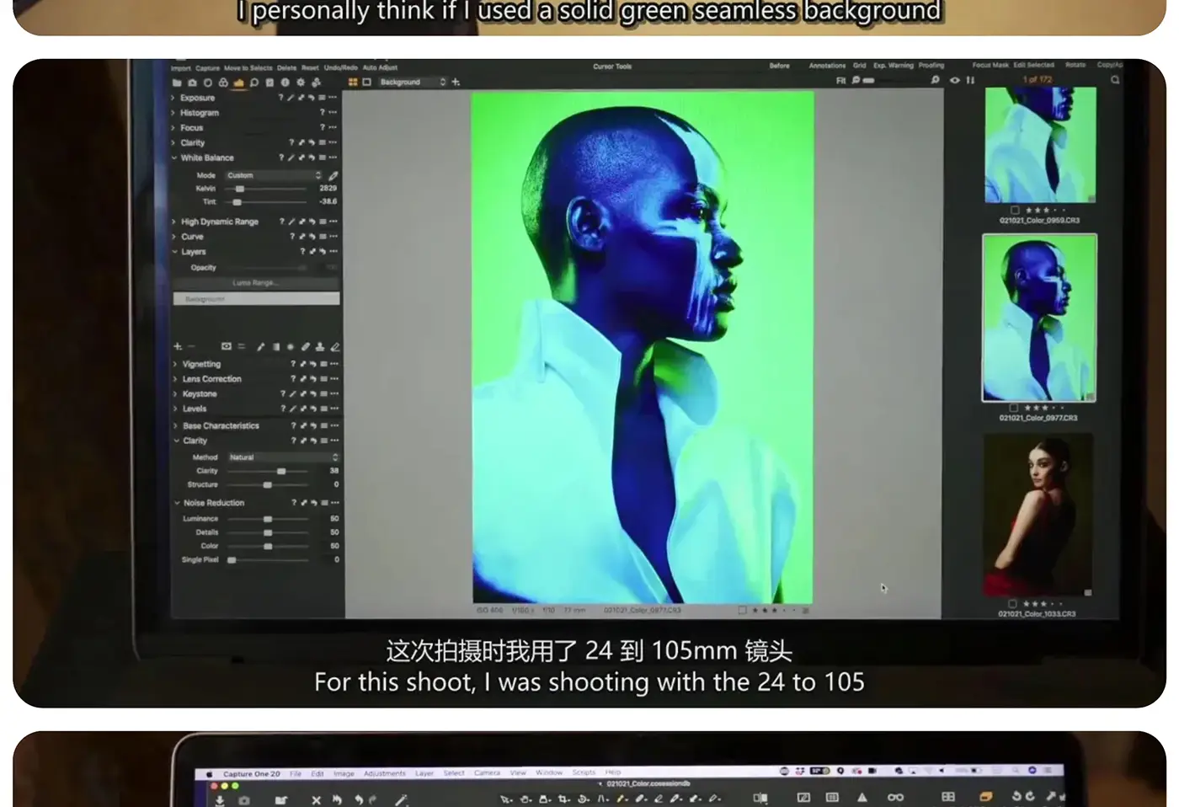This screenshot has height=807, width=1179.
Task: Click the browser sort arrows icon
Action: [x=970, y=80]
